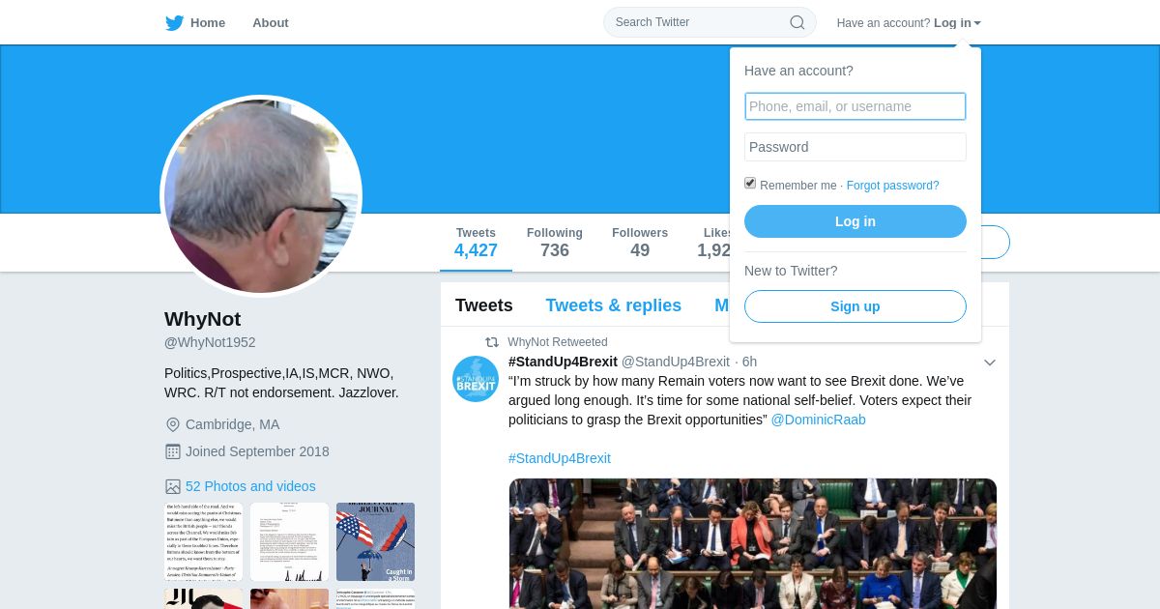Open the Forgot password? link
1160x609 pixels.
click(892, 186)
